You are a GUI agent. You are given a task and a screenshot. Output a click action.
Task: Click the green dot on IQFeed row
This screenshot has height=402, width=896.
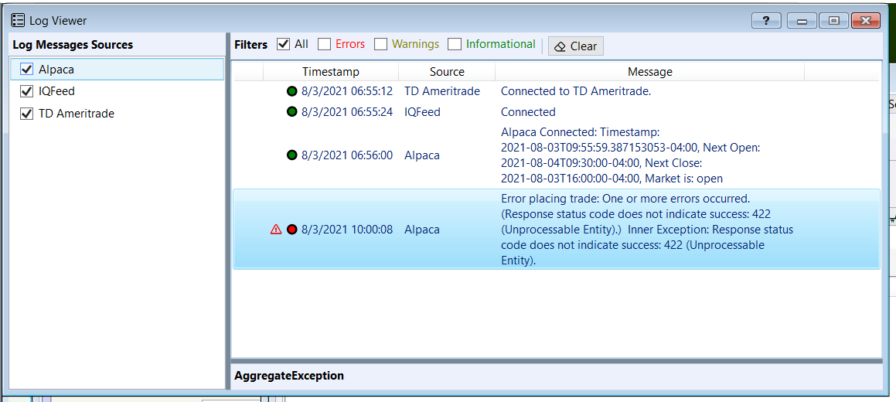click(x=292, y=112)
